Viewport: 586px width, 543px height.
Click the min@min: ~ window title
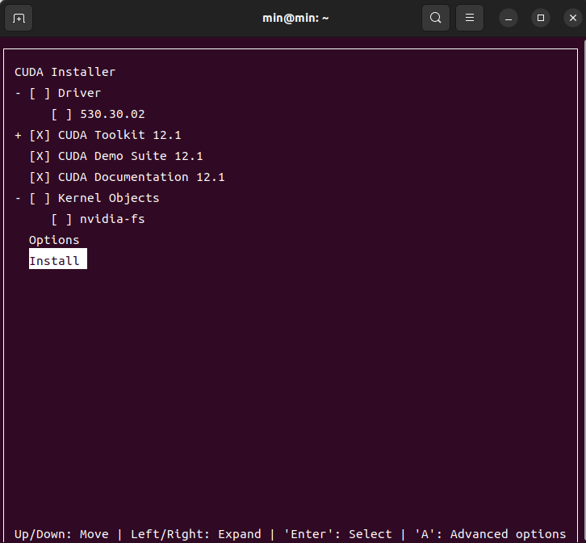coord(295,18)
